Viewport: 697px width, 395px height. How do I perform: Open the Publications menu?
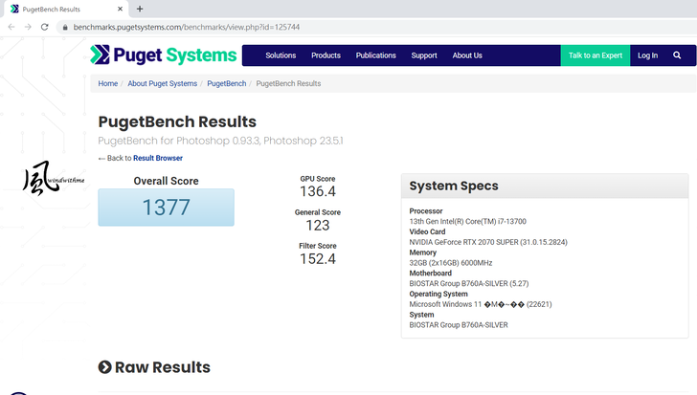pyautogui.click(x=375, y=55)
